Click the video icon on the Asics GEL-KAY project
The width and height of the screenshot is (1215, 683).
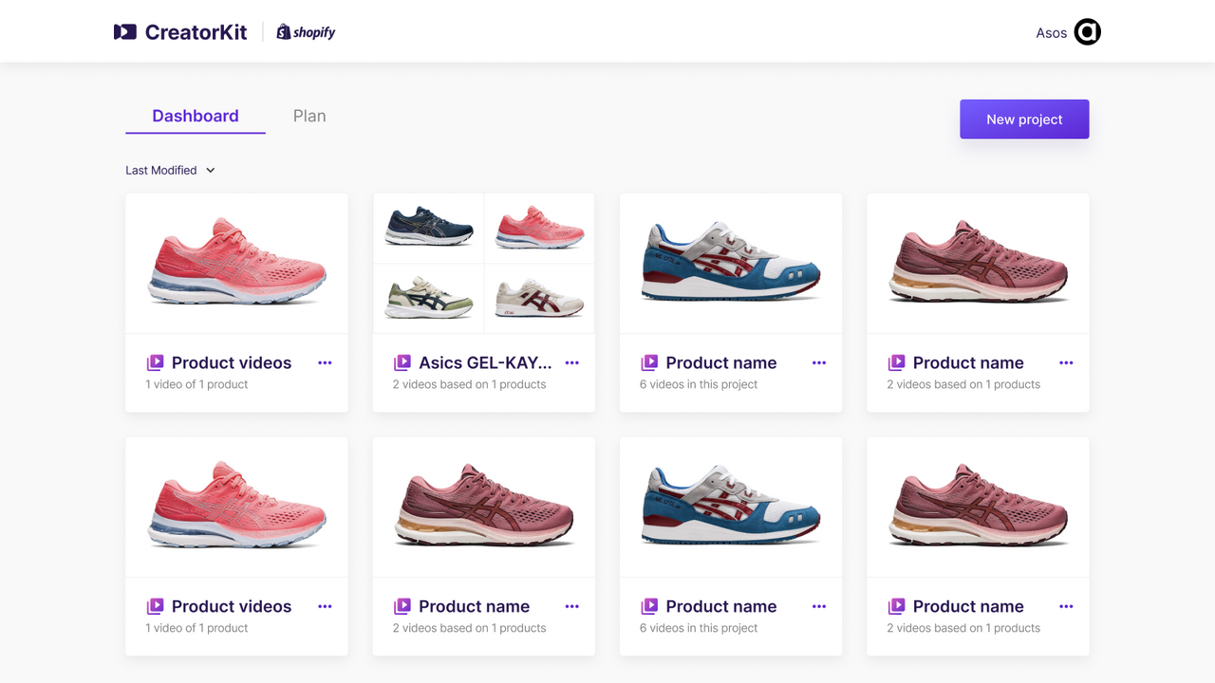click(403, 362)
